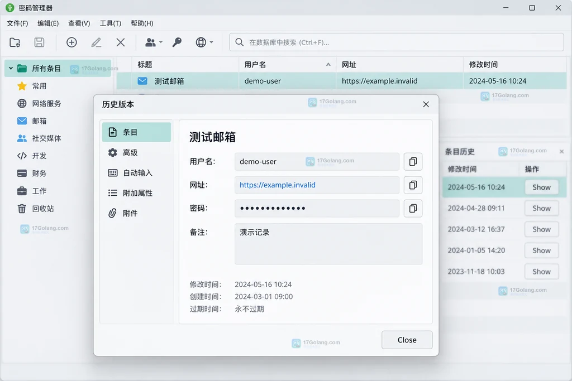The width and height of the screenshot is (572, 381).
Task: Open the https://example.invalid link in dialog
Action: 277,185
